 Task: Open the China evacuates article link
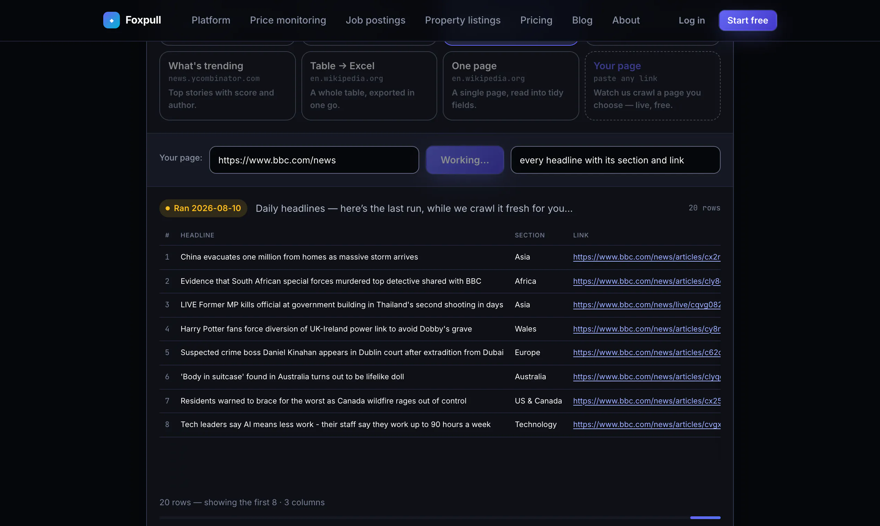(x=646, y=257)
